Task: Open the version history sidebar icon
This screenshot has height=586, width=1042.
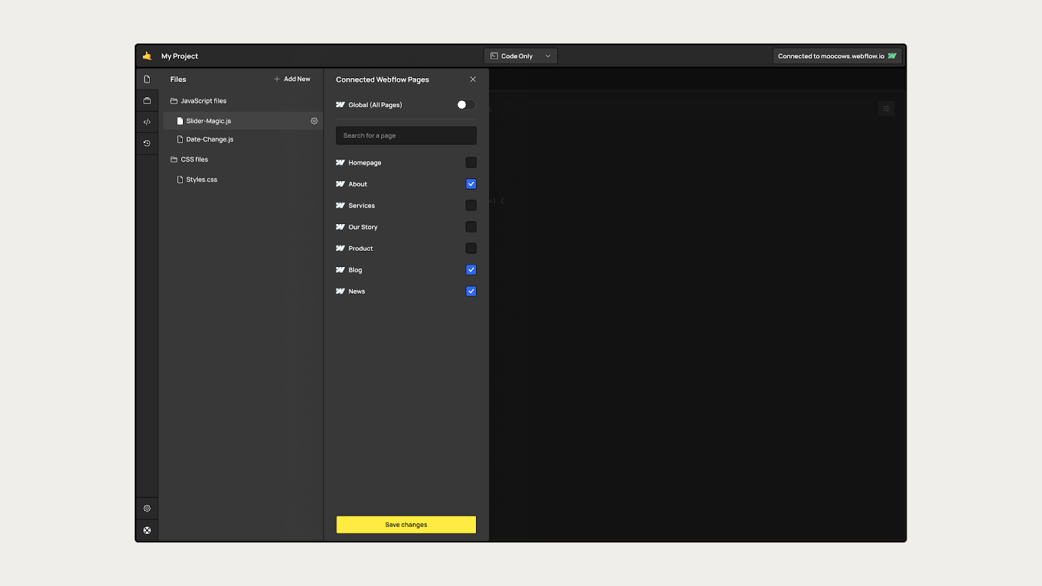Action: pyautogui.click(x=147, y=143)
